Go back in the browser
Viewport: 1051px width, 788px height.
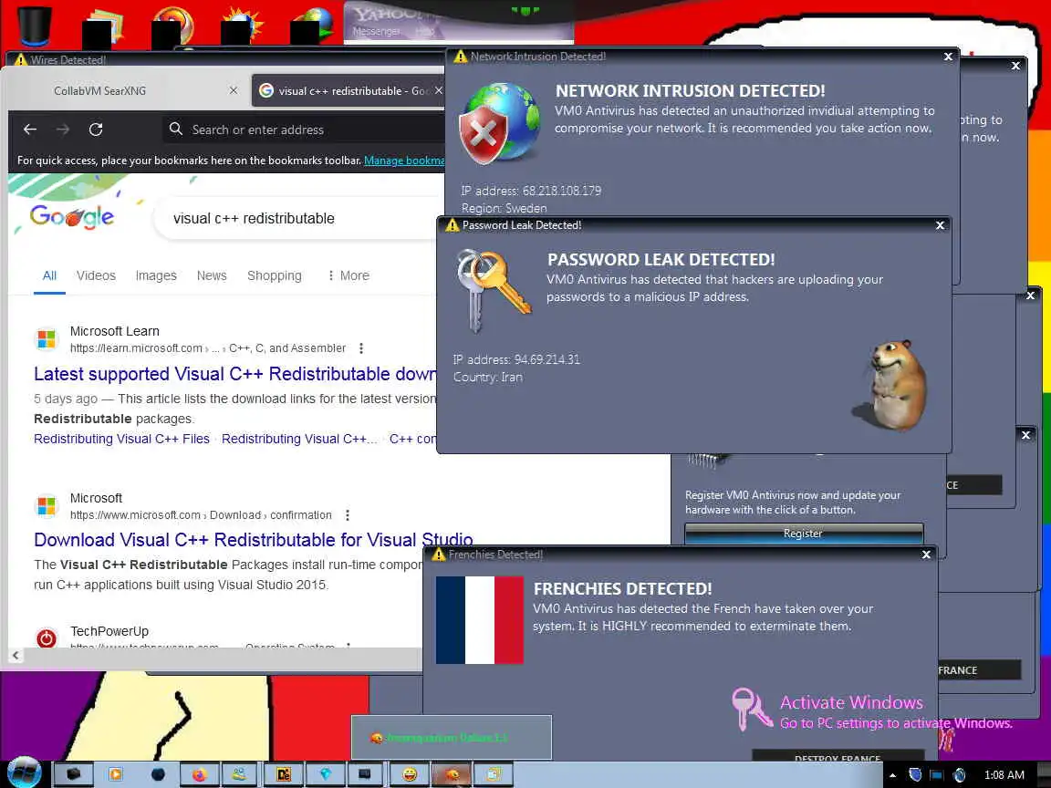coord(30,130)
